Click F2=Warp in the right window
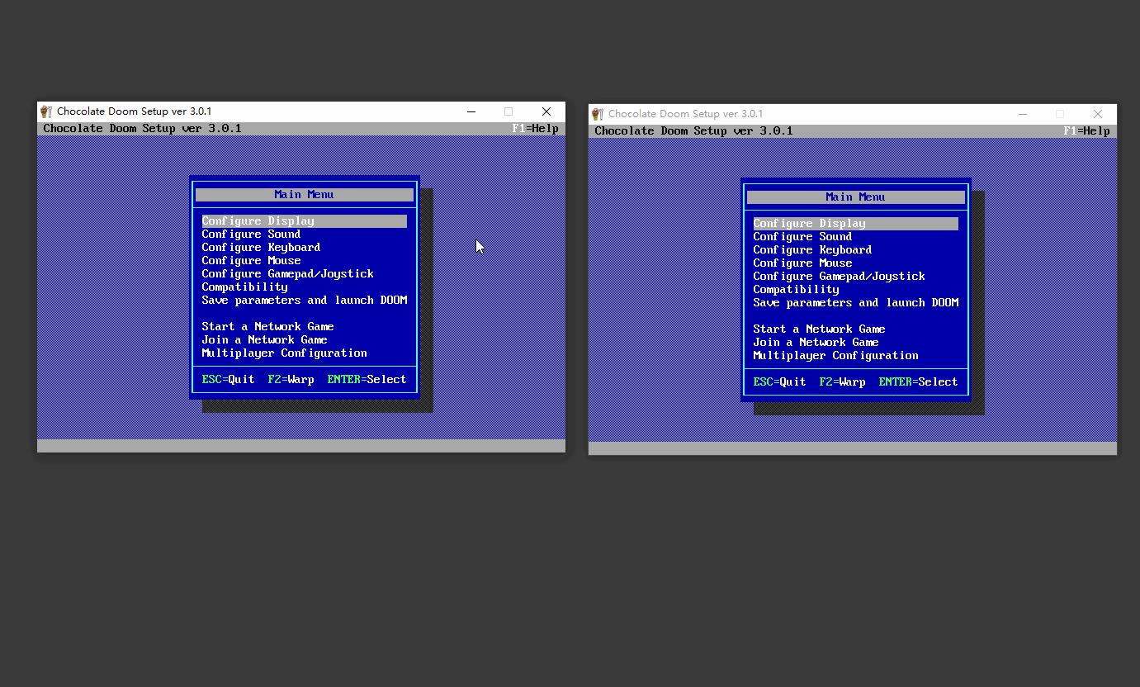The width and height of the screenshot is (1140, 687). pos(842,382)
